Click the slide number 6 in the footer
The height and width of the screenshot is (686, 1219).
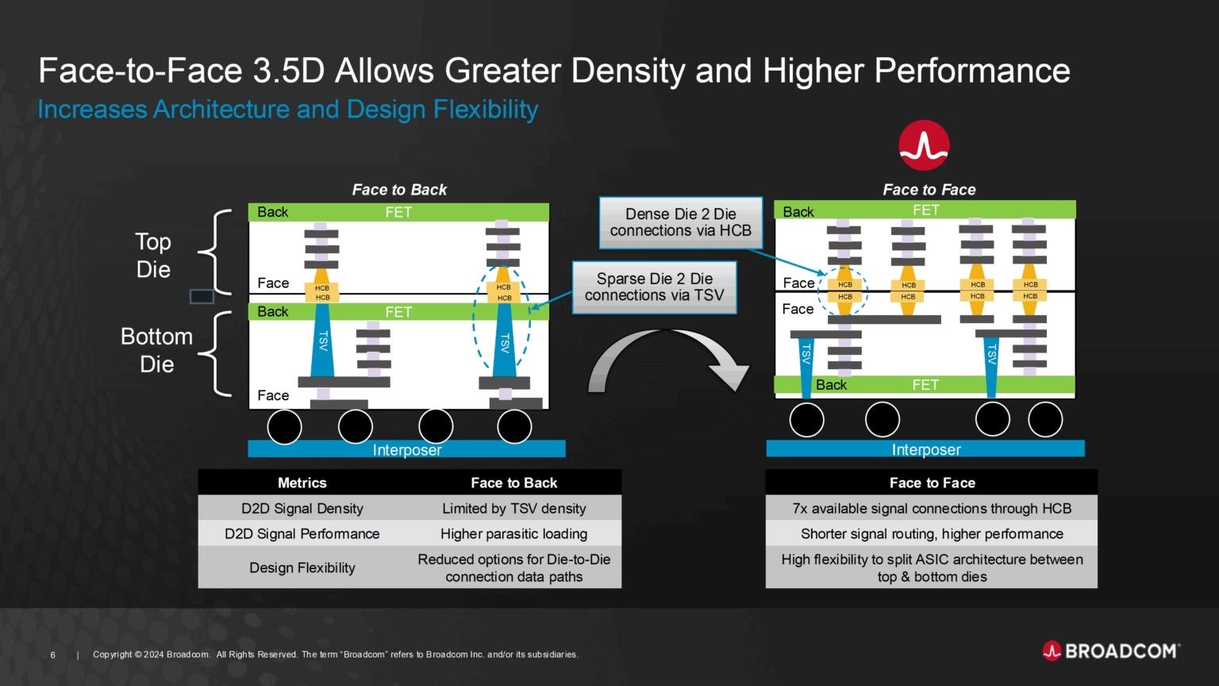coord(52,654)
